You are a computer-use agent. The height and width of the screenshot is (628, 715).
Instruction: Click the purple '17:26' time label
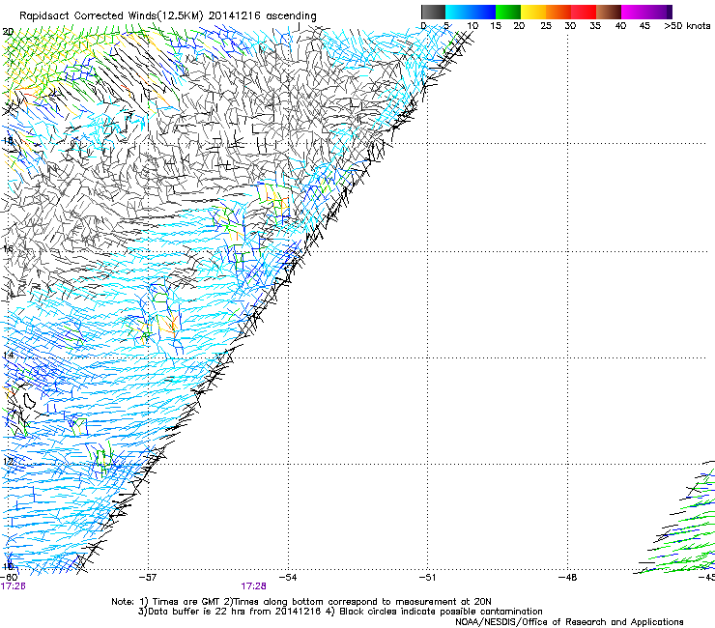point(13,586)
